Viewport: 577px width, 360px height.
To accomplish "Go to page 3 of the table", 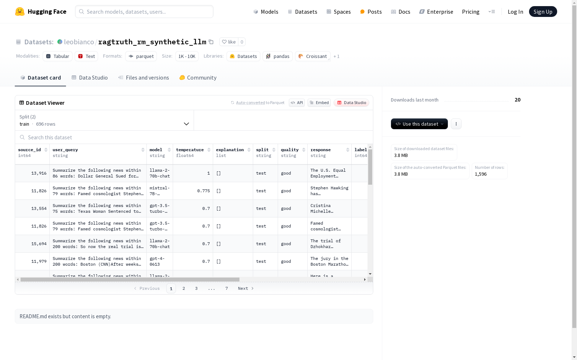I will coord(197,288).
